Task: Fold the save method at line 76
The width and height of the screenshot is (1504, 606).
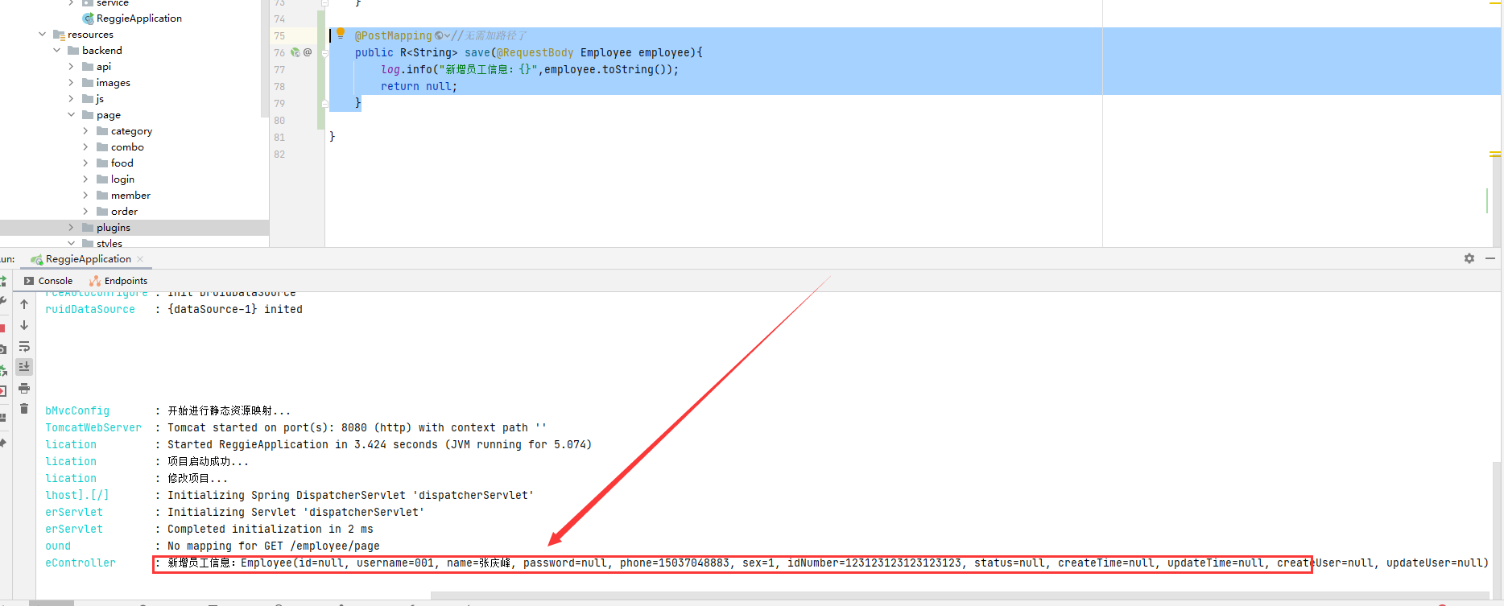Action: click(x=324, y=53)
